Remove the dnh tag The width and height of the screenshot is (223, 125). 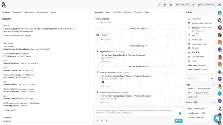click(191, 93)
